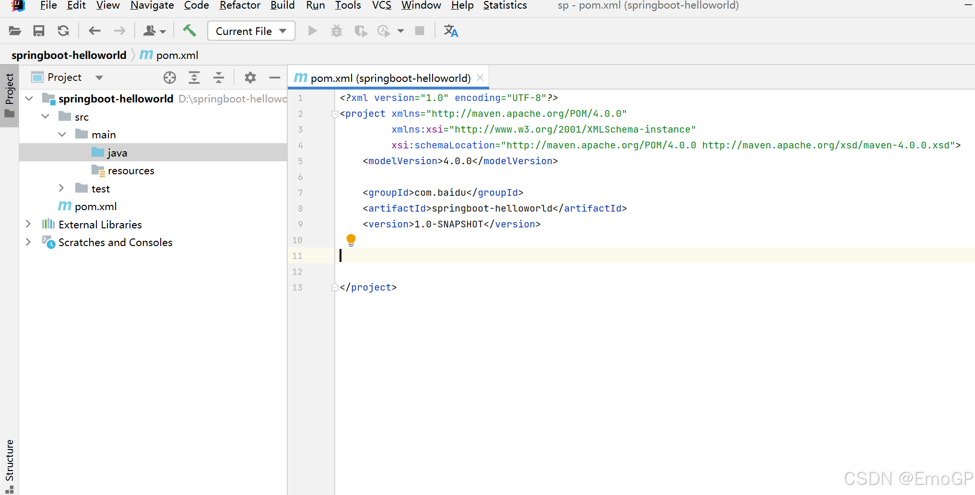Open the VCS menu

pos(382,5)
